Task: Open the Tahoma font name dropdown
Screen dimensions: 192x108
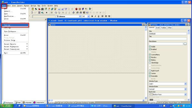Action: (x=80, y=16)
